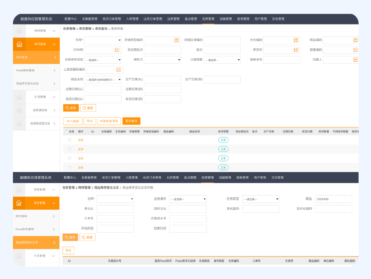The width and height of the screenshot is (371, 279).
Task: Click the plus icon beside 仓位编码 field
Action: tap(296, 40)
